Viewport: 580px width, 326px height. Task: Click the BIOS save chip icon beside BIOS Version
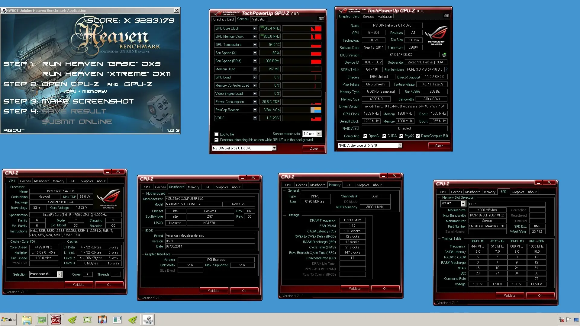pyautogui.click(x=444, y=55)
